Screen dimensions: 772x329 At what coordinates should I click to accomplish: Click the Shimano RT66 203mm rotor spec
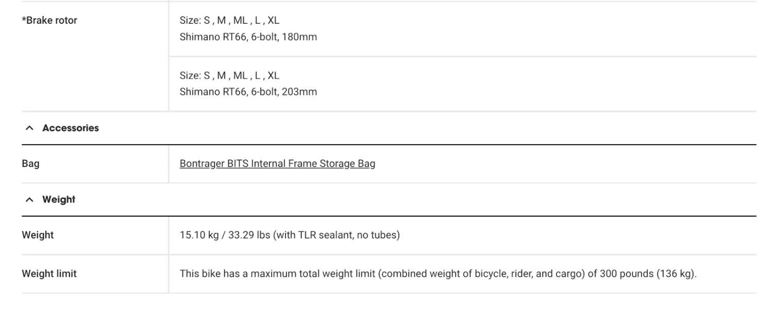[x=248, y=92]
